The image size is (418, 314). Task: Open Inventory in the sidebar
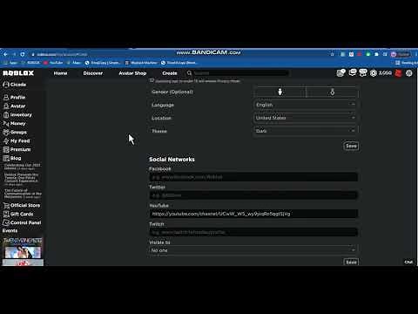[17, 115]
